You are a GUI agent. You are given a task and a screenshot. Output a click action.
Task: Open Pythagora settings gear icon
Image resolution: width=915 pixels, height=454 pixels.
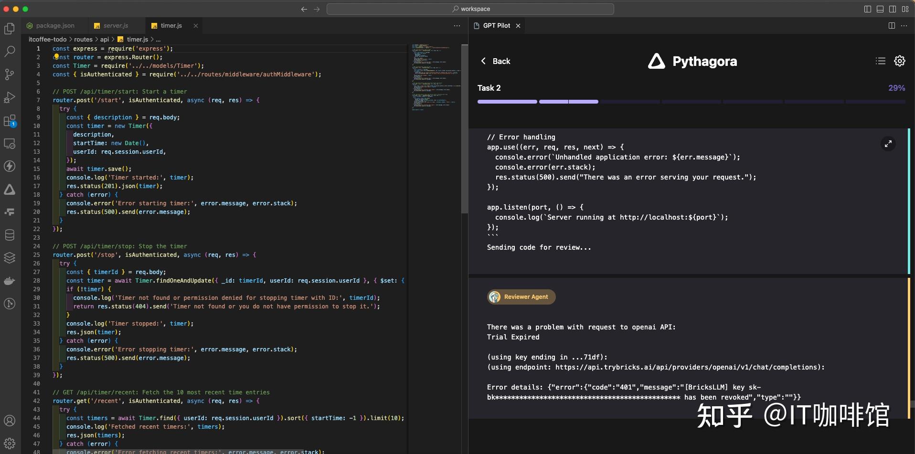899,61
